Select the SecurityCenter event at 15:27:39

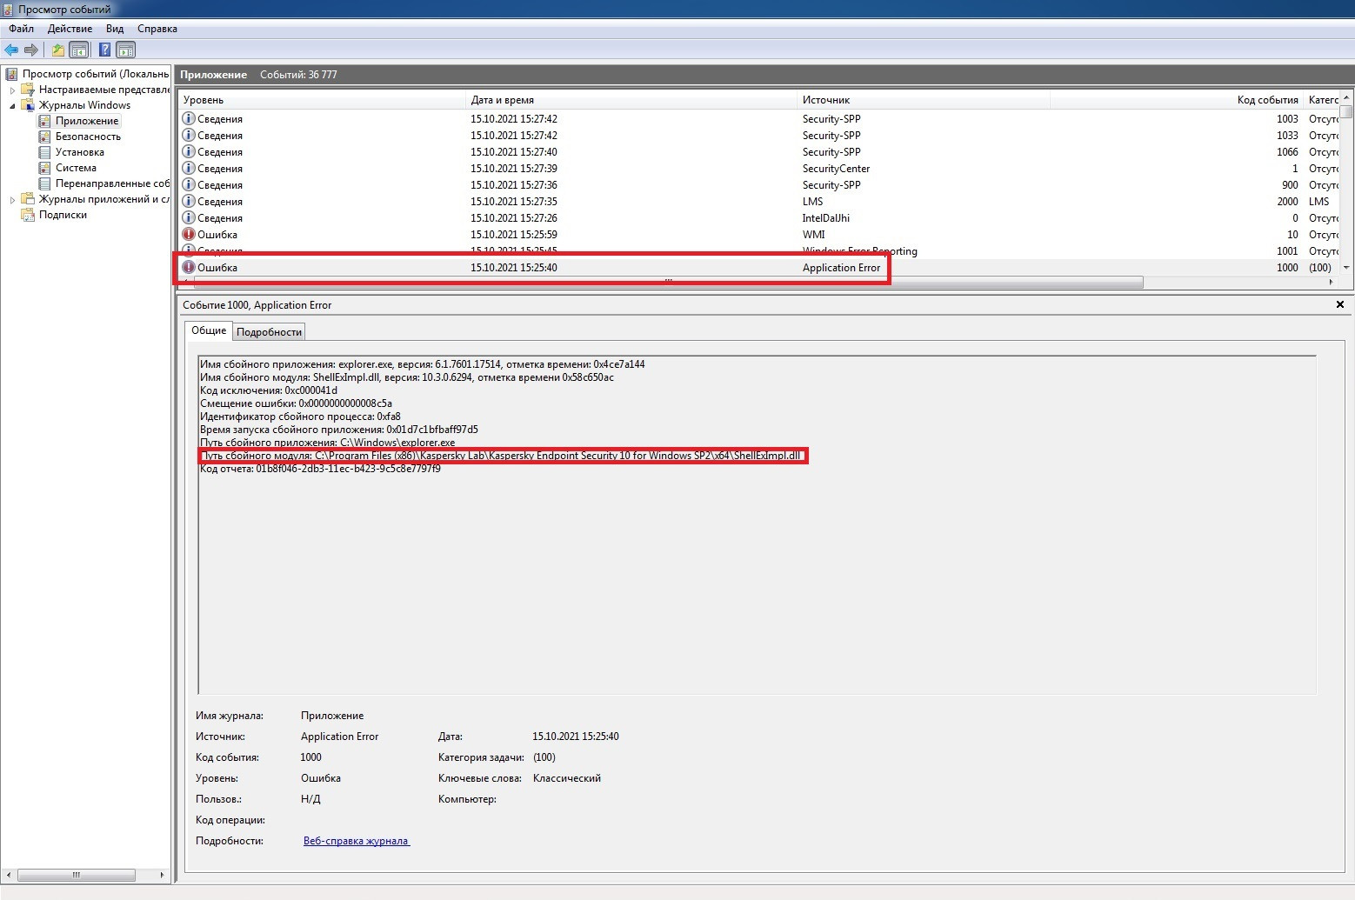tap(758, 169)
